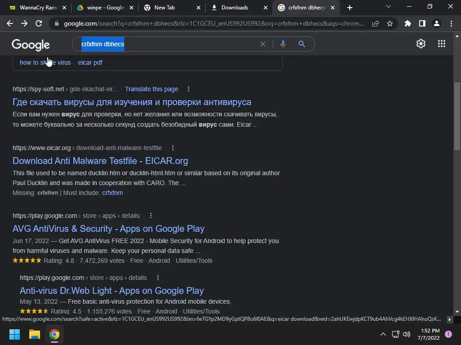Show hidden system tray icons
Image resolution: width=461 pixels, height=345 pixels.
[x=383, y=334]
